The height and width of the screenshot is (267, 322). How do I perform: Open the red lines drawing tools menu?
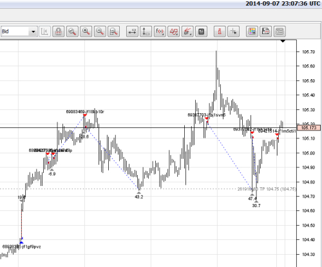pyautogui.click(x=187, y=32)
